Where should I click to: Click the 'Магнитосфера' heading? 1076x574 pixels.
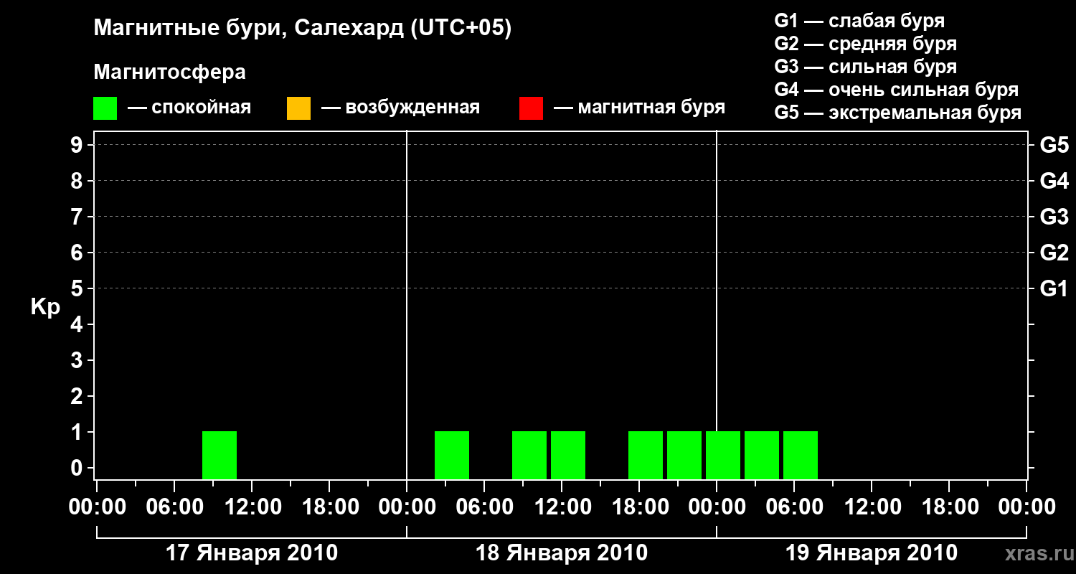pyautogui.click(x=169, y=72)
